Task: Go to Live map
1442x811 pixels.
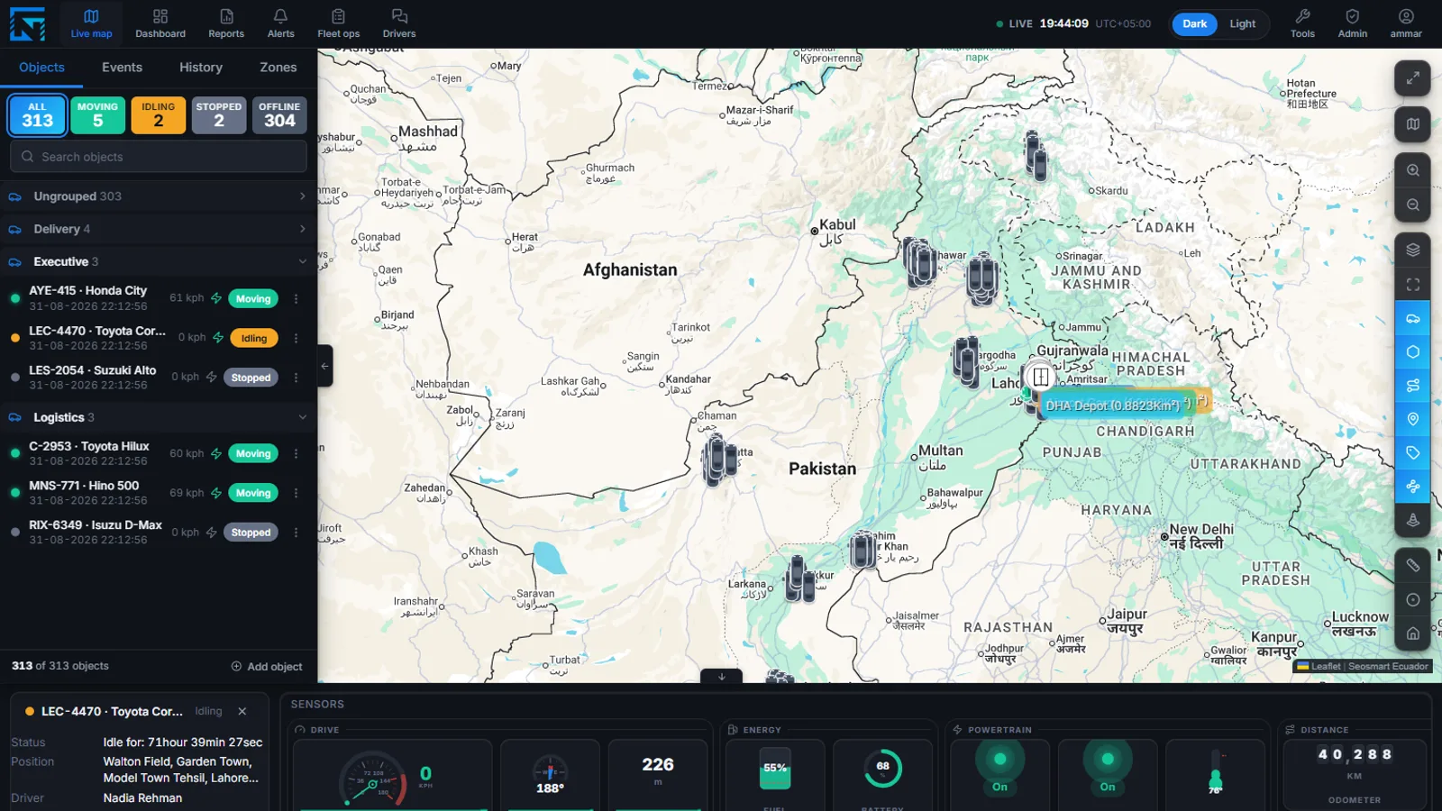Action: [x=91, y=24]
